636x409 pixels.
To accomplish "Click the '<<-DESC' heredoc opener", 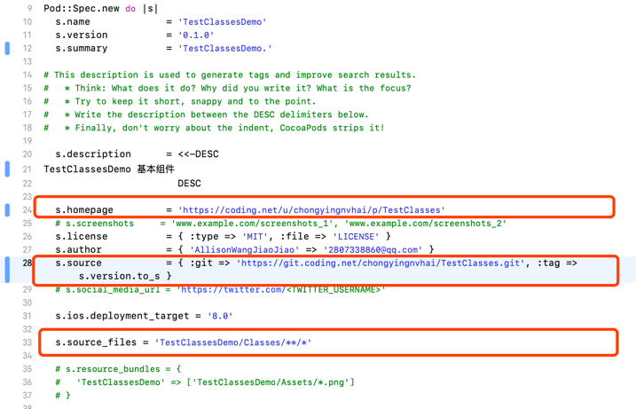I will click(199, 154).
